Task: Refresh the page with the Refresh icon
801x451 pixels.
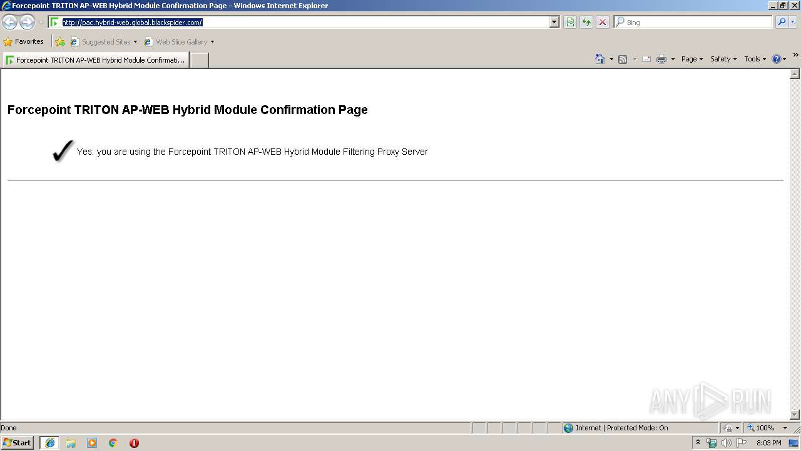Action: pos(586,23)
